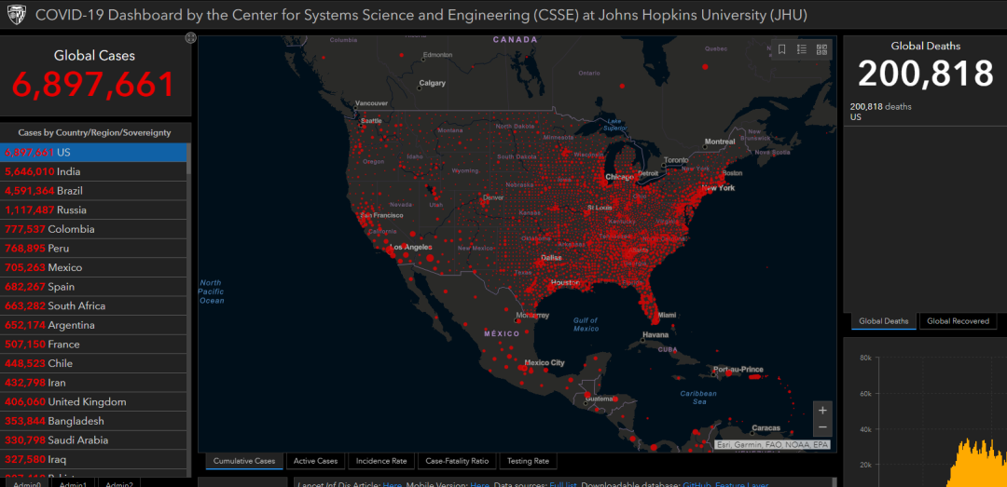Zoom in with the map plus button
Viewport: 1007px width, 487px height.
click(822, 410)
